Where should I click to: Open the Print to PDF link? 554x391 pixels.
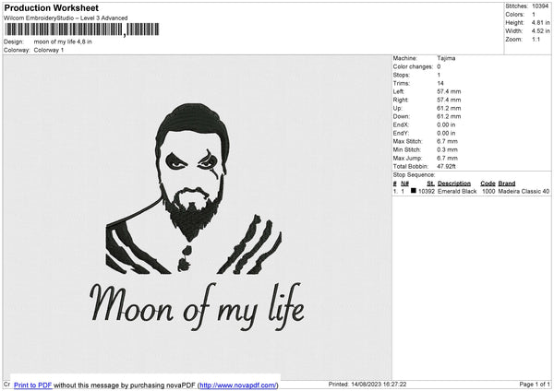tap(33, 385)
